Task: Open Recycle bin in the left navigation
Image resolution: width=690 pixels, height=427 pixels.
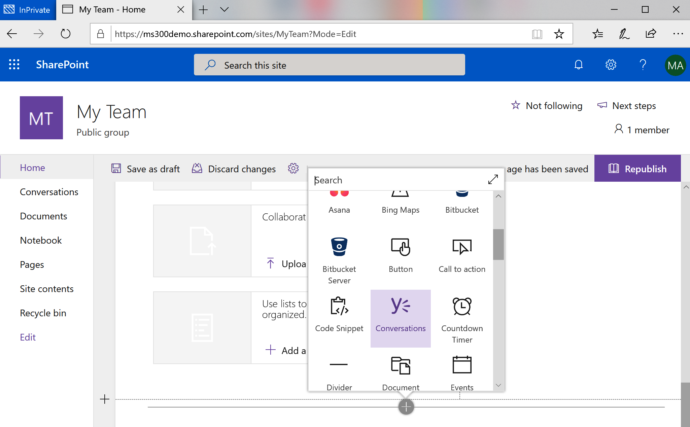Action: coord(43,313)
